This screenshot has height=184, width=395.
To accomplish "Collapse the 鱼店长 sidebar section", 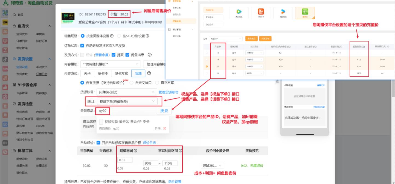I will tap(50, 26).
